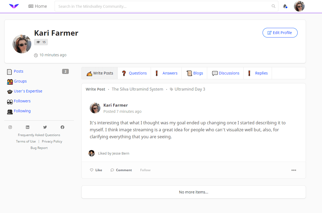Open Twitter social icon in sidebar

pyautogui.click(x=45, y=127)
